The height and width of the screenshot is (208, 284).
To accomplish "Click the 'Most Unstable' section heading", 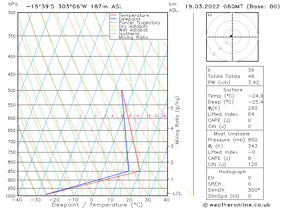I will coord(232,134).
